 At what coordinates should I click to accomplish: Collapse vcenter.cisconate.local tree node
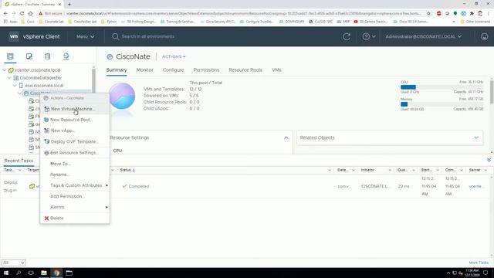[x=5, y=70]
